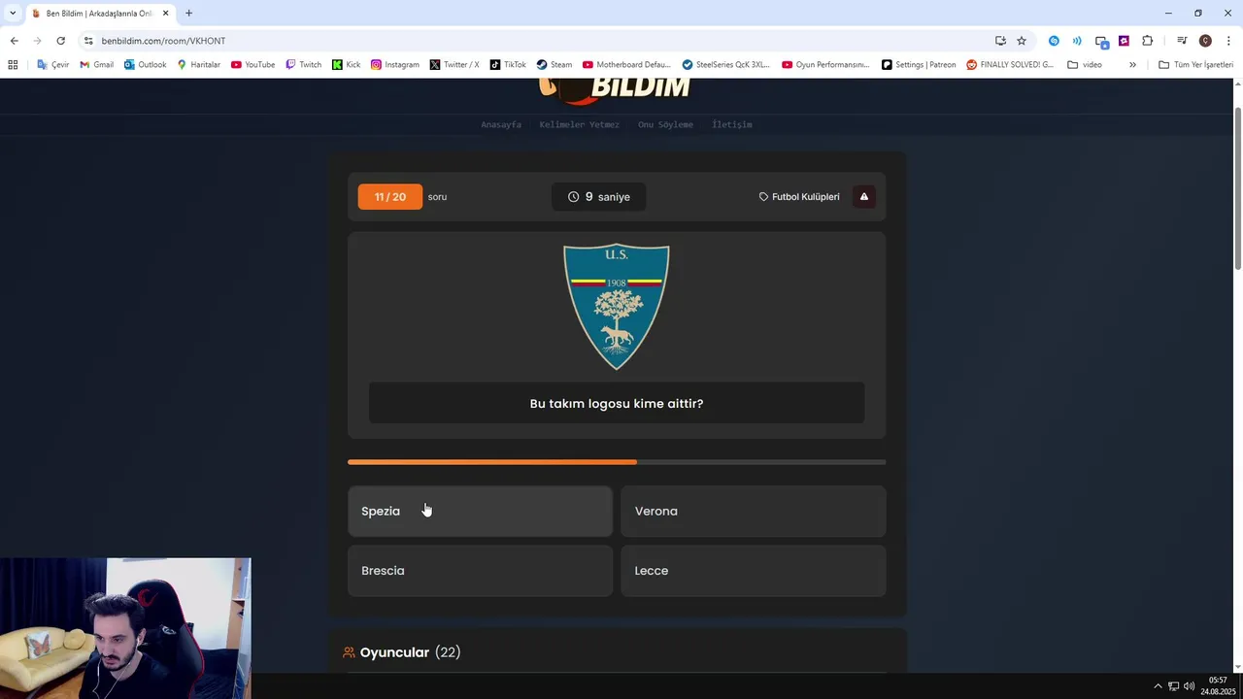This screenshot has width=1243, height=699.
Task: Open the apps grid in bookmarks bar
Action: tap(13, 65)
